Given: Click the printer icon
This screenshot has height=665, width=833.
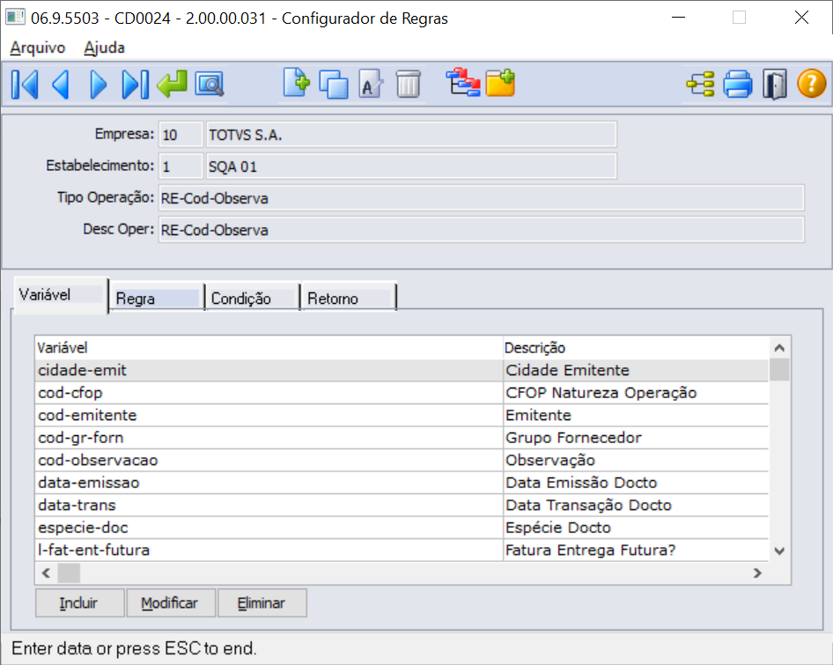Looking at the screenshot, I should (738, 84).
